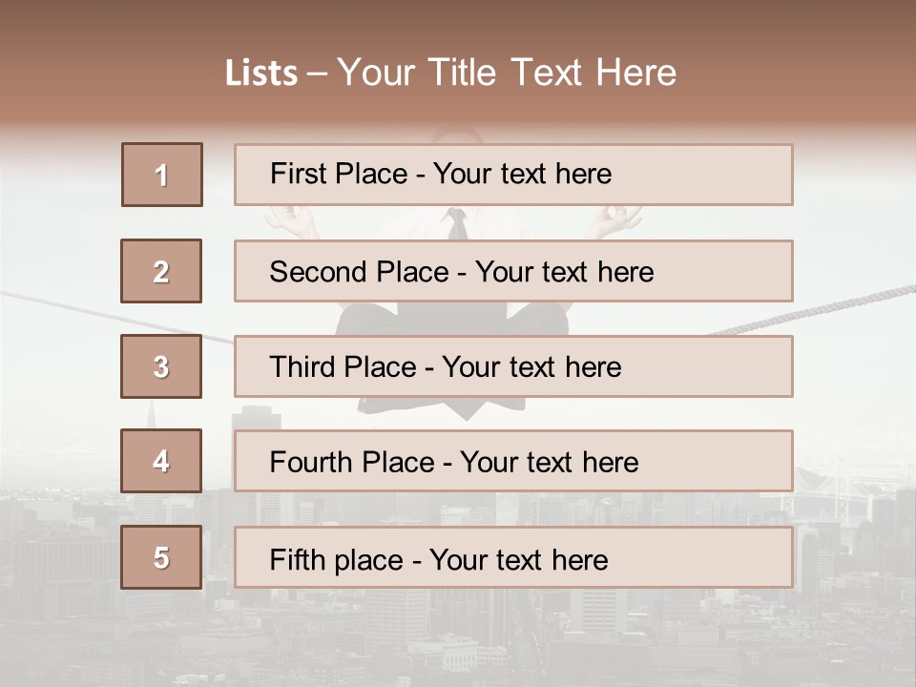Select the number 4 box
Screen dimensions: 916x687
161,461
